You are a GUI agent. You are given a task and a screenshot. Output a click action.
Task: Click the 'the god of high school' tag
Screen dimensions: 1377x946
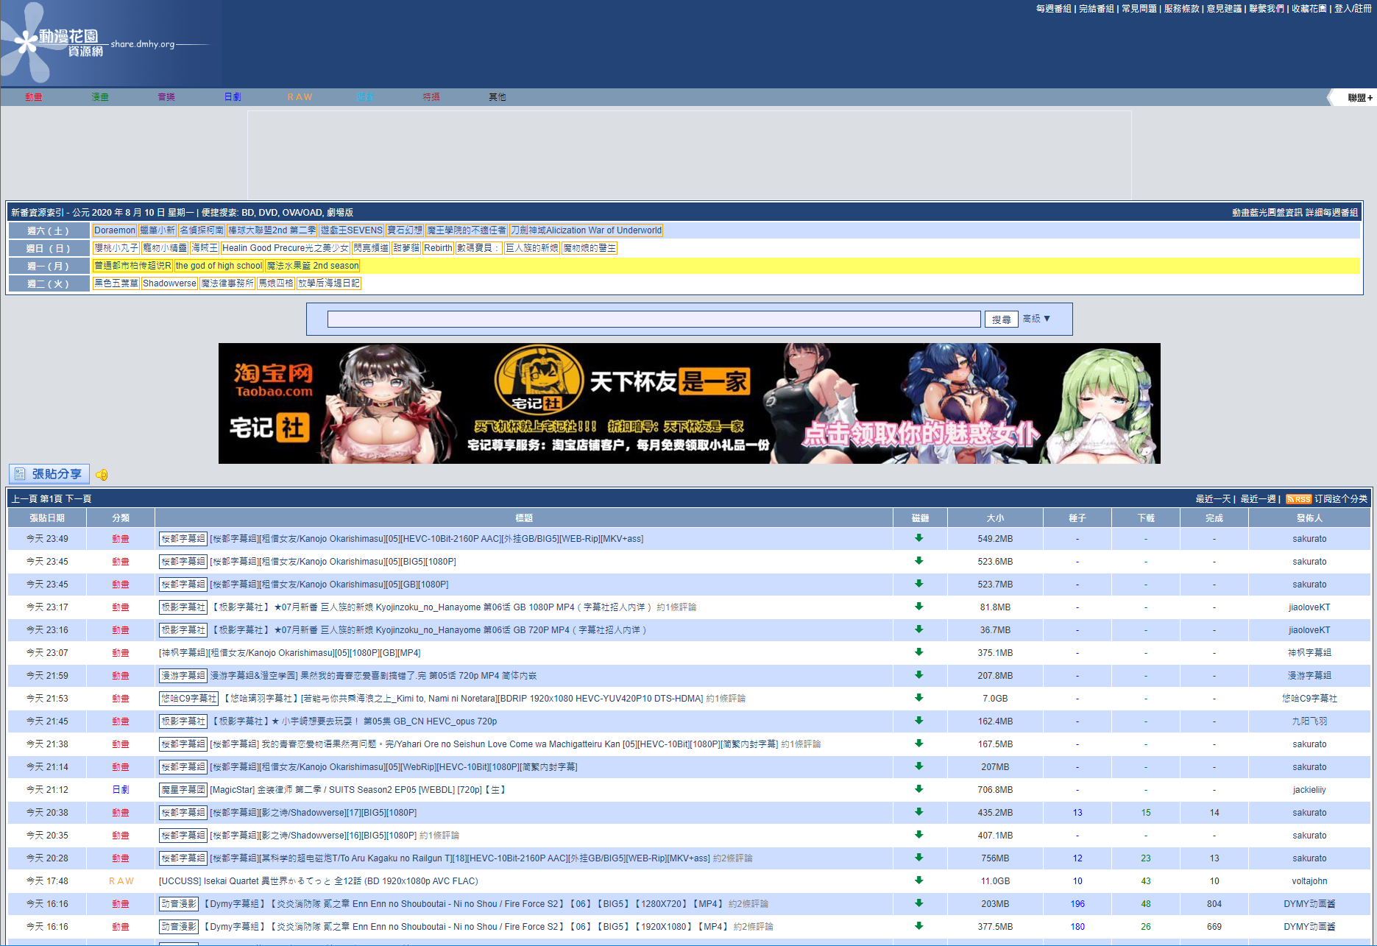pos(219,266)
